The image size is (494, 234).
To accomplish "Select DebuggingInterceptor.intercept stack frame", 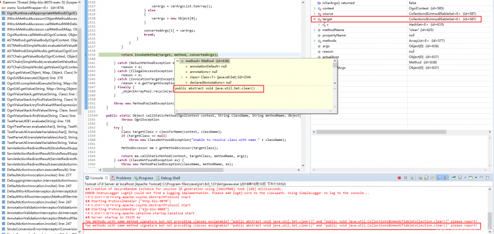I will [40, 180].
